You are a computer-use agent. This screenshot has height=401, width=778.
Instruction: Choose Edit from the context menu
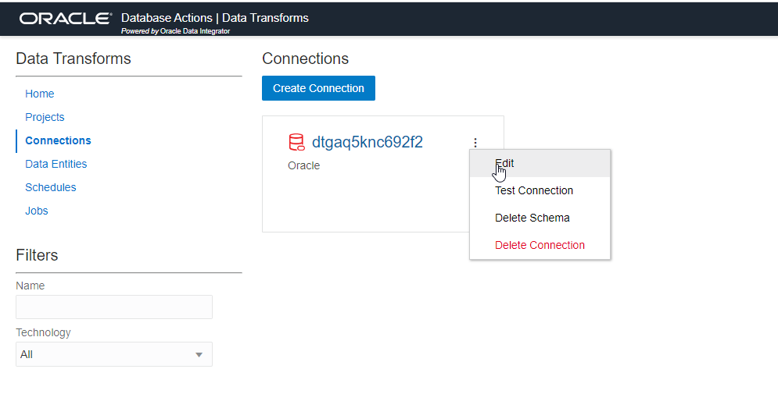[505, 163]
